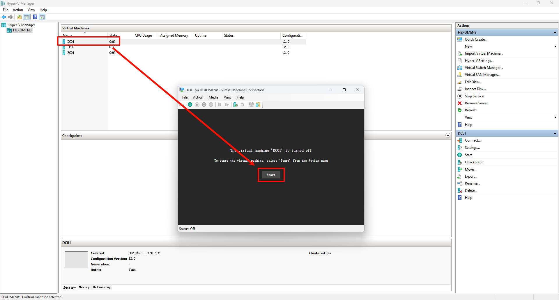This screenshot has width=559, height=300.
Task: Sort by the CPU Usage column header
Action: pyautogui.click(x=146, y=35)
